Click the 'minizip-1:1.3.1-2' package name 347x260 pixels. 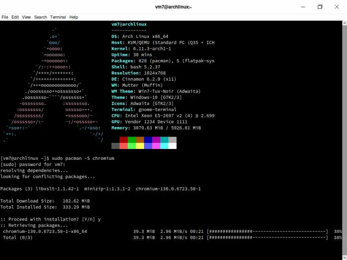(107, 189)
